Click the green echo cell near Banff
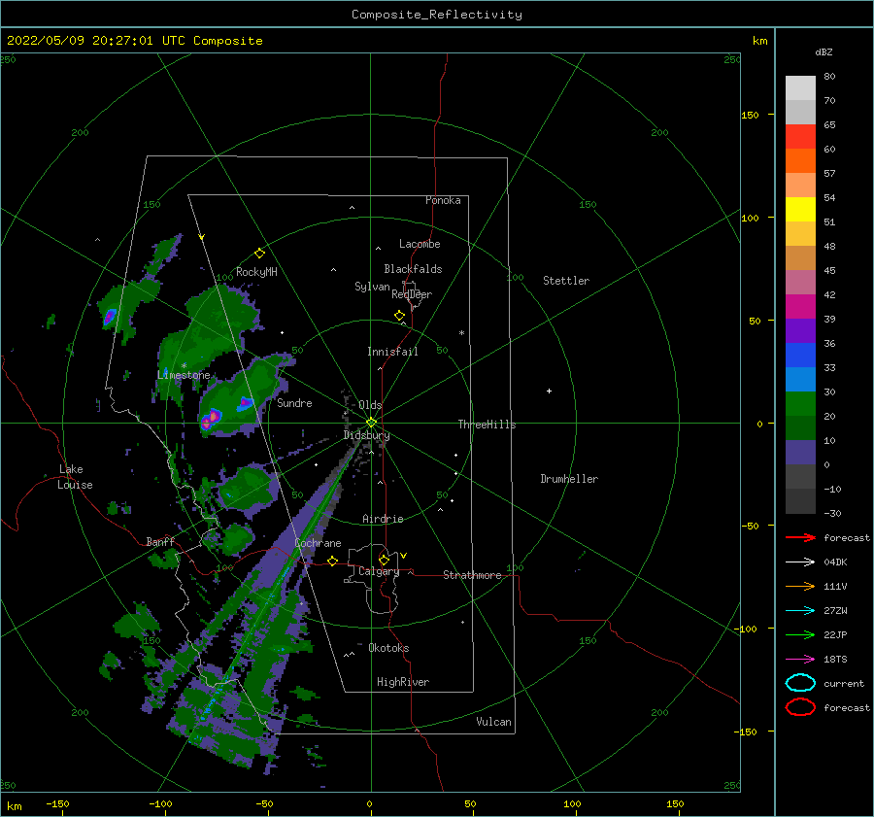This screenshot has height=817, width=874. point(164,559)
